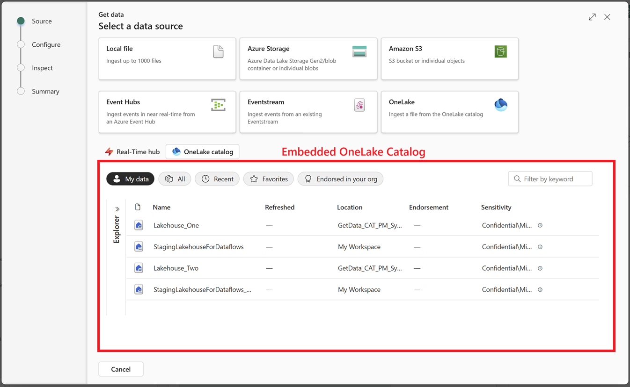Viewport: 630px width, 387px height.
Task: Click the StagingLakehouseForDataflows_... last row icon
Action: 139,290
